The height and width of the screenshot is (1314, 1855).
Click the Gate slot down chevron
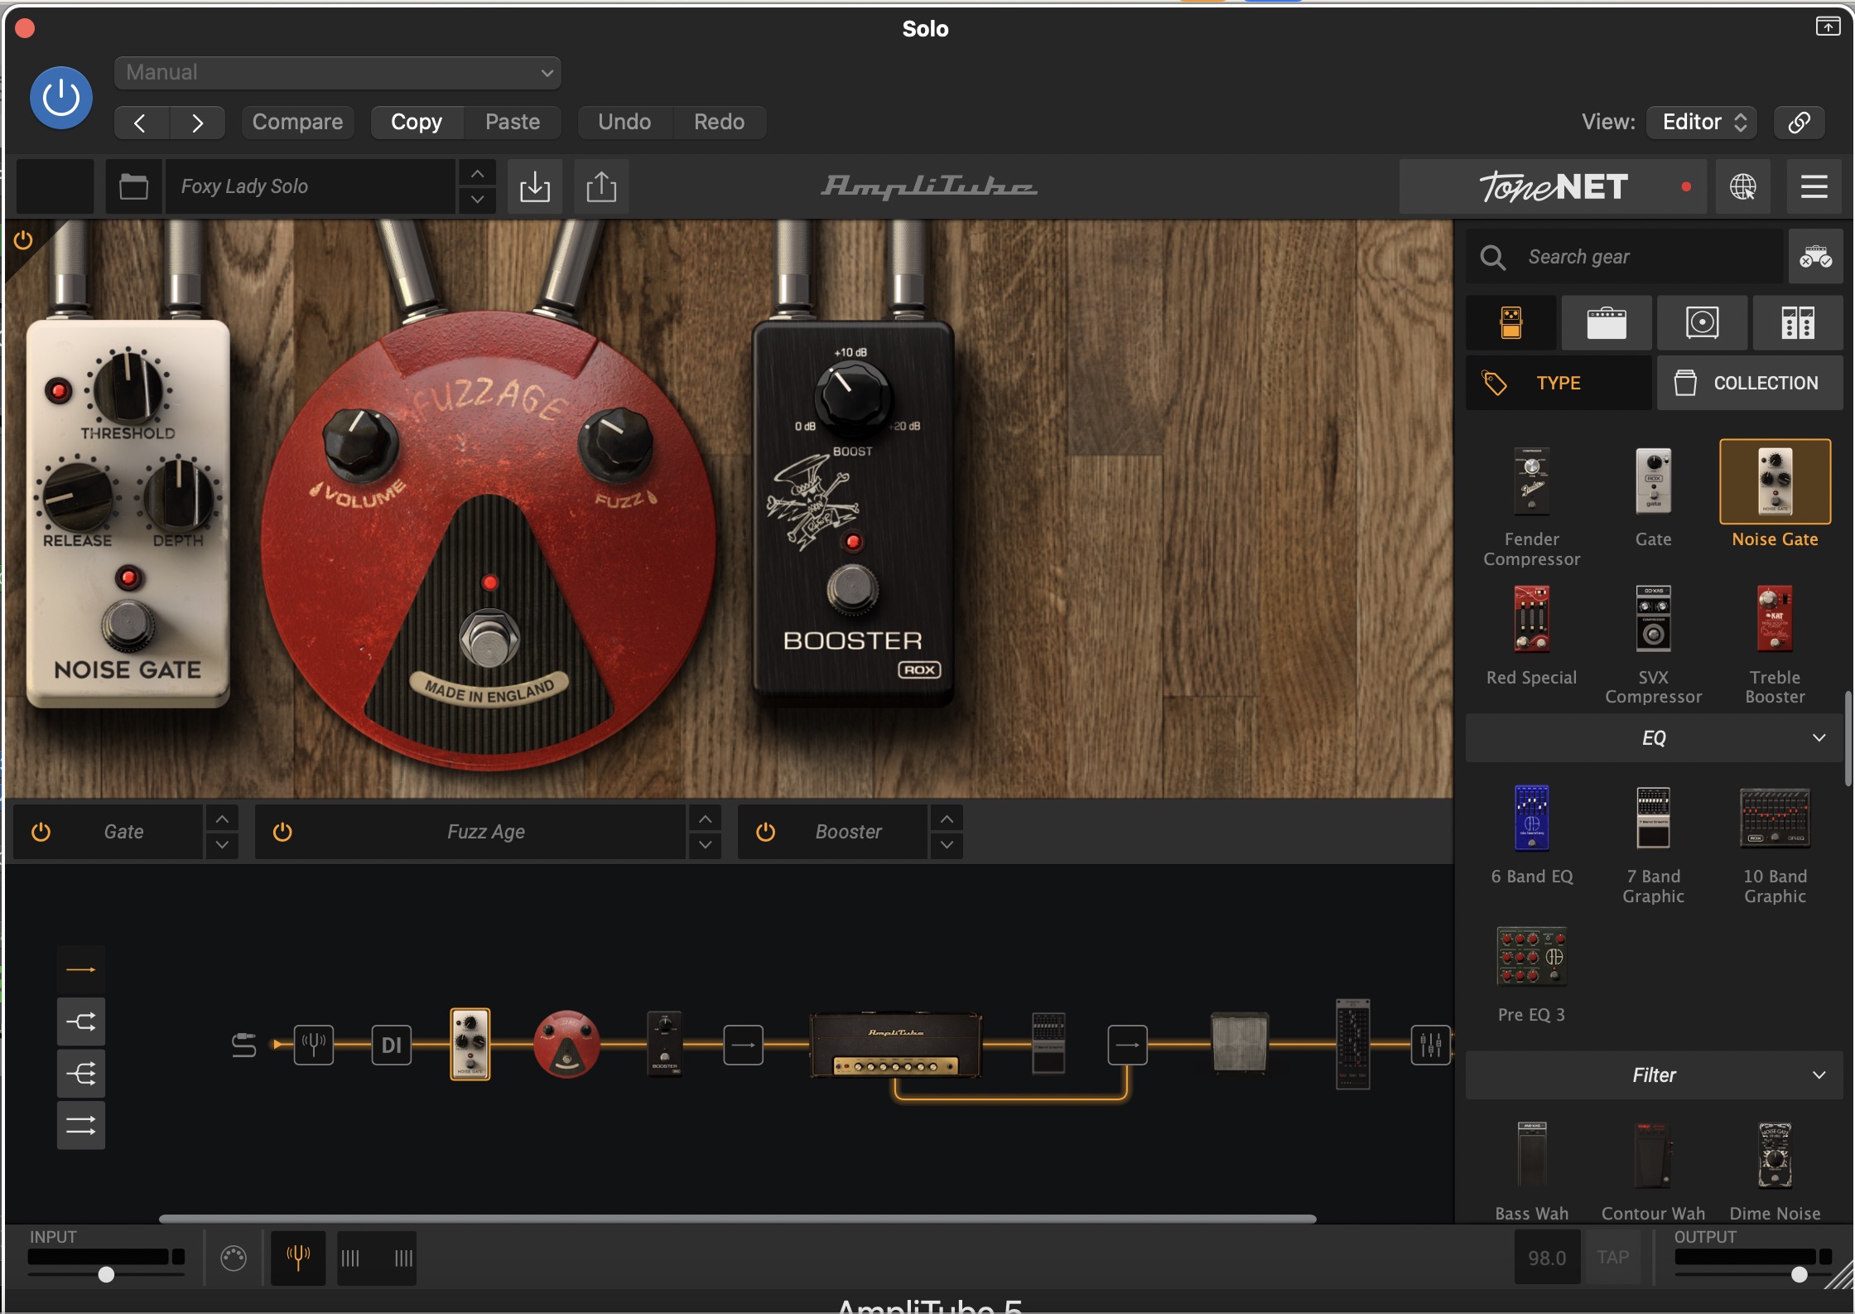221,845
